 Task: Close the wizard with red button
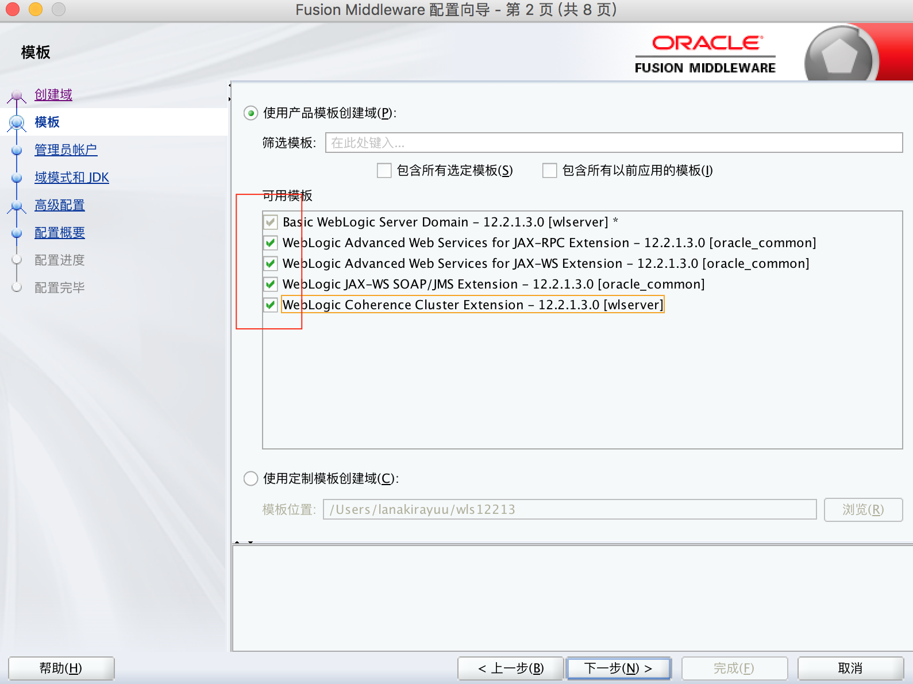click(x=13, y=9)
